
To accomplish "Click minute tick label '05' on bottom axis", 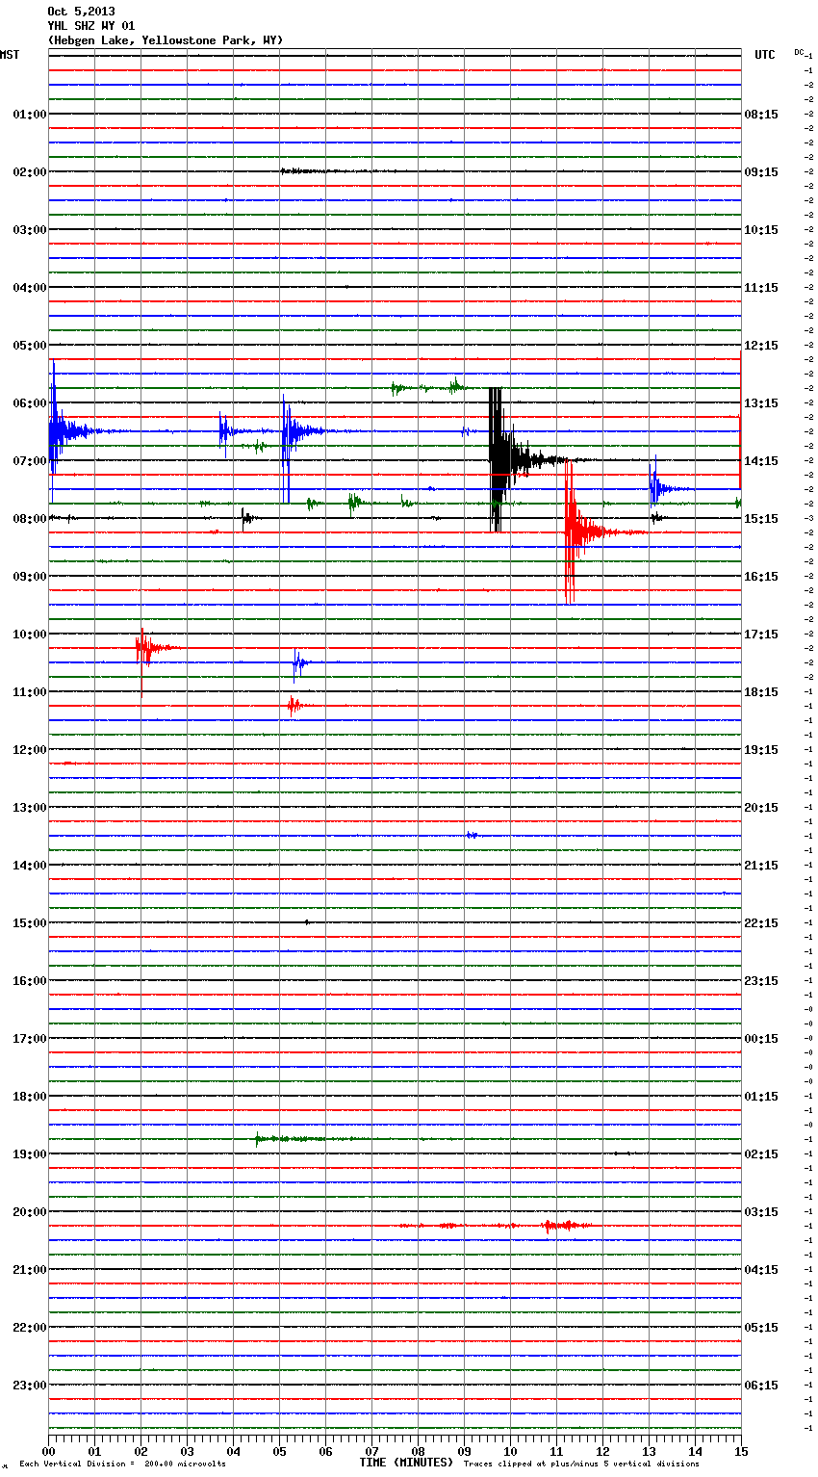I will tap(280, 1451).
